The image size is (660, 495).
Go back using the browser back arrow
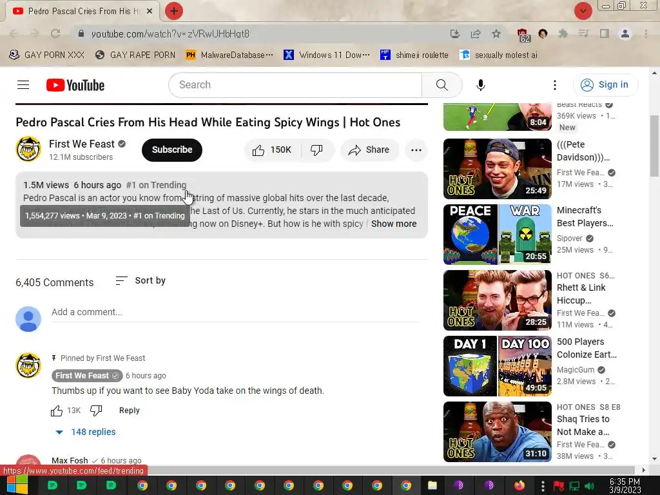pos(14,34)
